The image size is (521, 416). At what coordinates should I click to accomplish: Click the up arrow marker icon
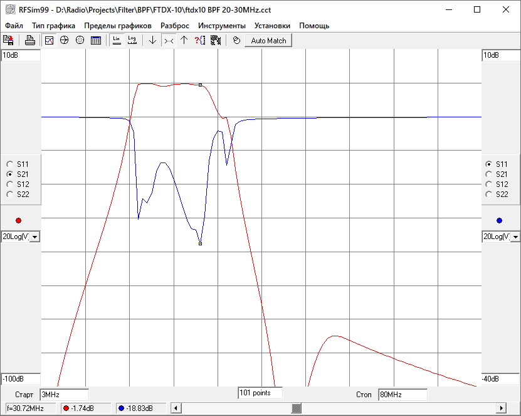pos(184,40)
